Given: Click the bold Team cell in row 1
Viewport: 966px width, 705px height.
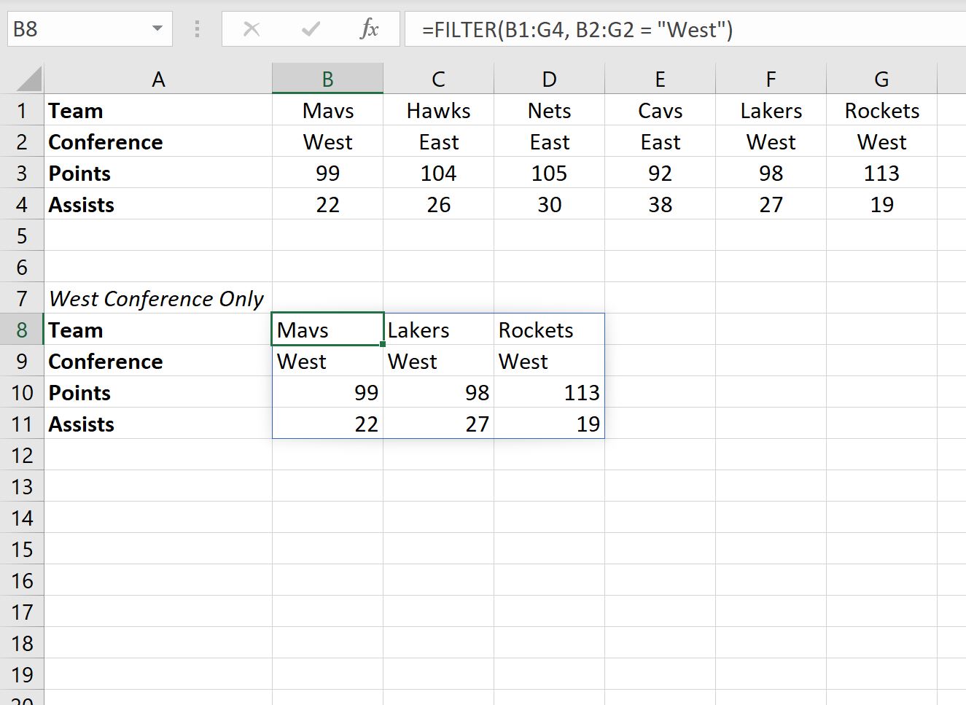Looking at the screenshot, I should 158,110.
